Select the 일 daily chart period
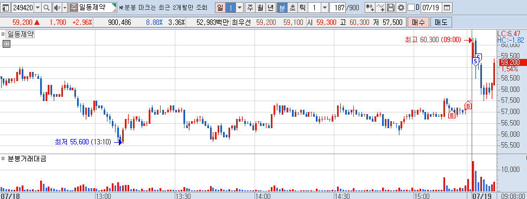Image resolution: width=527 pixels, height=199 pixels. click(220, 8)
